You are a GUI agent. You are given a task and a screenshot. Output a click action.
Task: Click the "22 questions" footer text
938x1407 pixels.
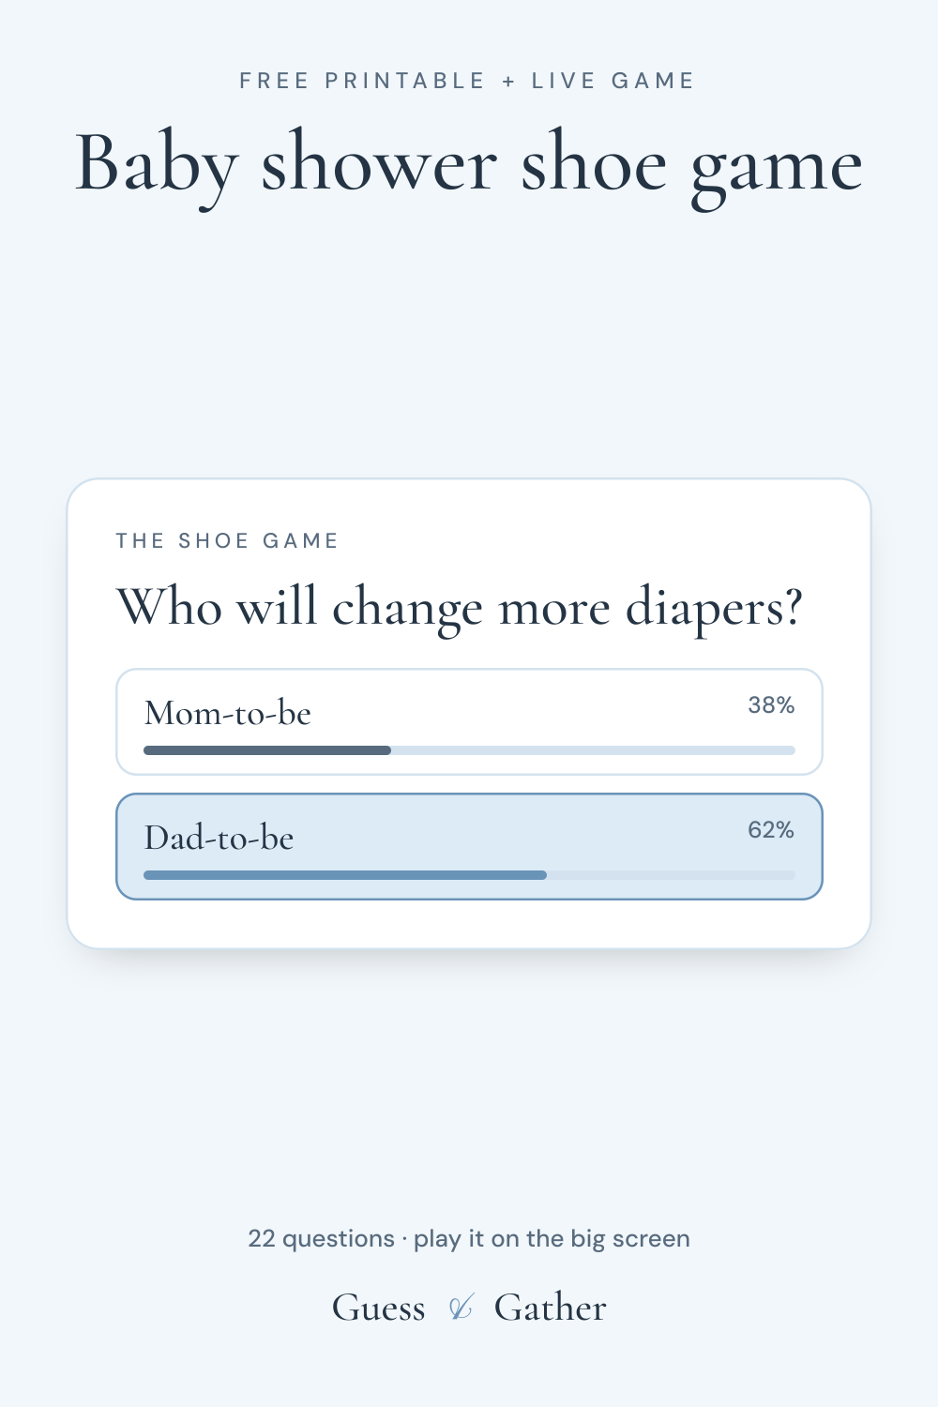321,1238
